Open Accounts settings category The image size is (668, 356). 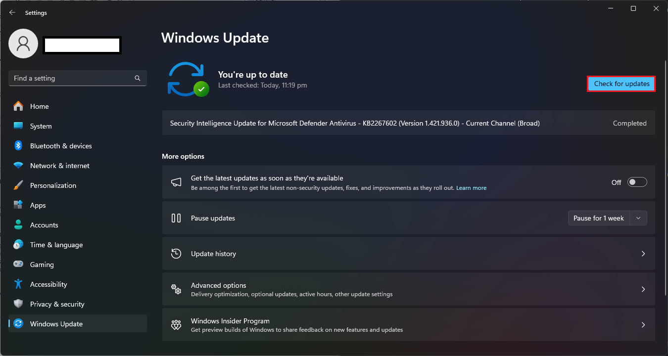[x=78, y=225]
